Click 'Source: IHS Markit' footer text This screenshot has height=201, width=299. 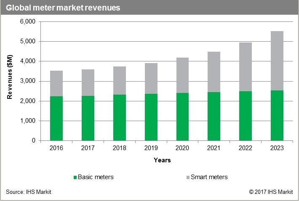(x=29, y=192)
